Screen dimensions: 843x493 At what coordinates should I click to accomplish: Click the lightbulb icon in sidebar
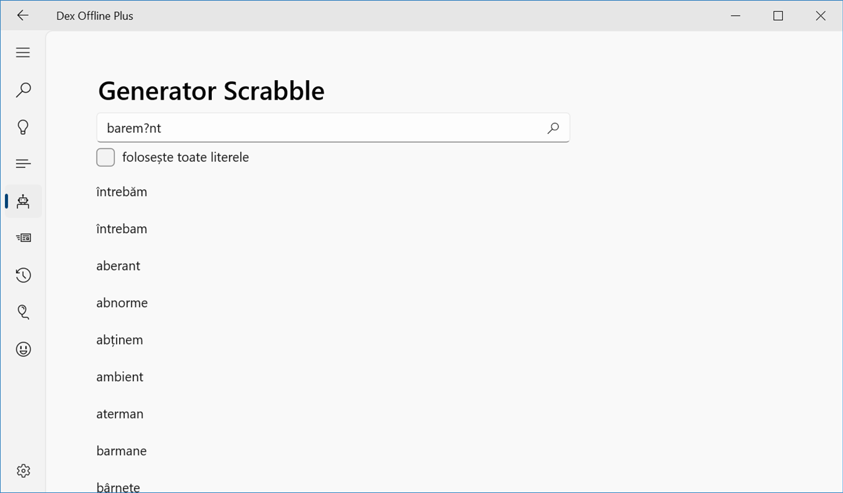[x=23, y=127]
